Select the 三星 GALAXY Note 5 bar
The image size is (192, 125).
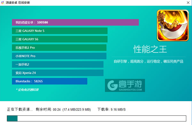coord(60,31)
